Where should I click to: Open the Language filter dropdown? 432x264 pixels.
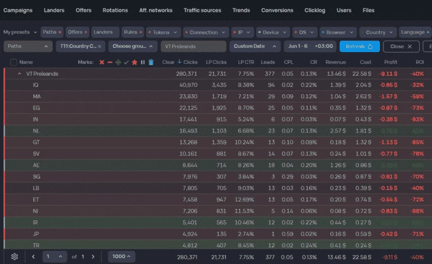coord(415,32)
